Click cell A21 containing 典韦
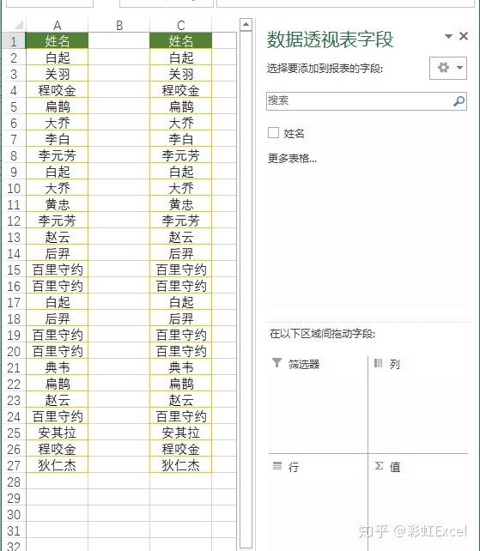The height and width of the screenshot is (551, 480). [x=57, y=367]
